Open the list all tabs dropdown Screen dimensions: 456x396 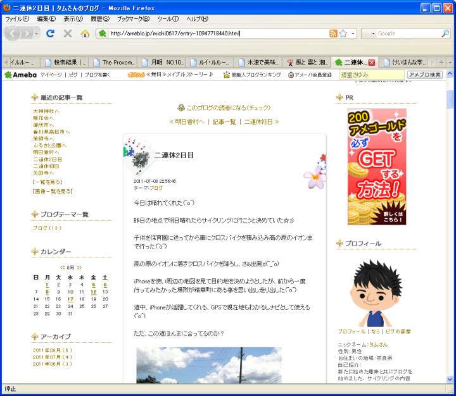pos(450,63)
